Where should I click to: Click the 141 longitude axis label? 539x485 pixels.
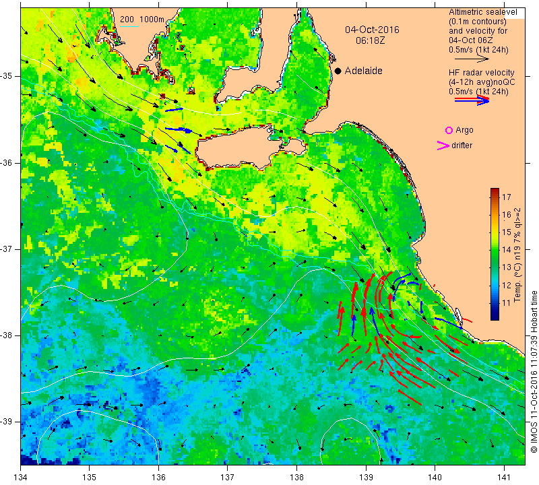(x=504, y=478)
